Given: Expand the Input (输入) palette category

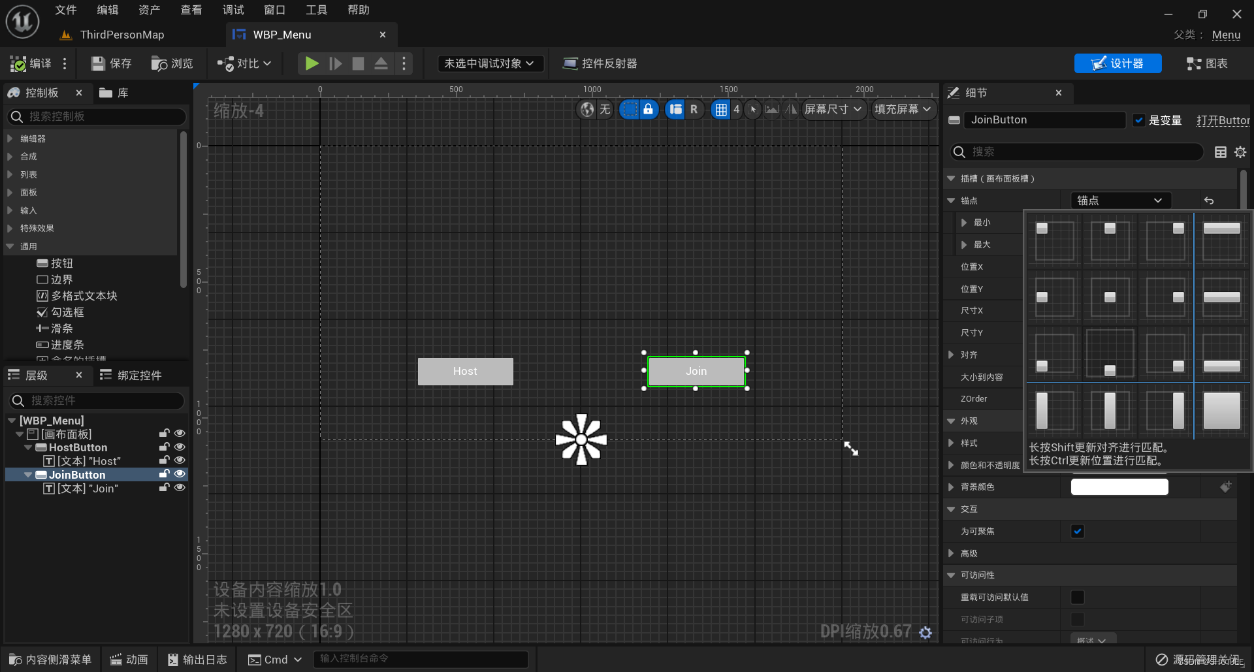Looking at the screenshot, I should pyautogui.click(x=10, y=210).
